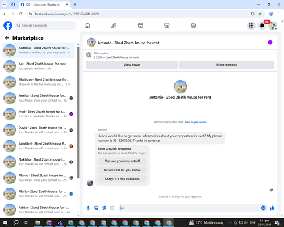Open the Nakisha conversation in the list
Image resolution: width=284 pixels, height=227 pixels.
click(x=38, y=162)
